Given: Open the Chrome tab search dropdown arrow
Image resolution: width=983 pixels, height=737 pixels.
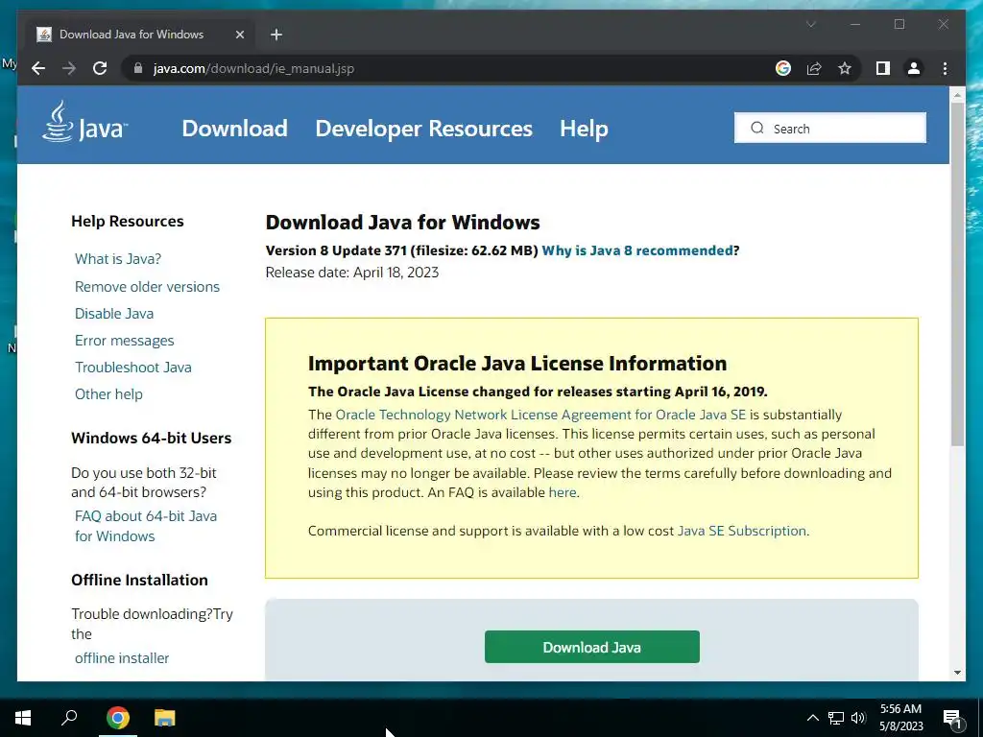Looking at the screenshot, I should click(810, 24).
